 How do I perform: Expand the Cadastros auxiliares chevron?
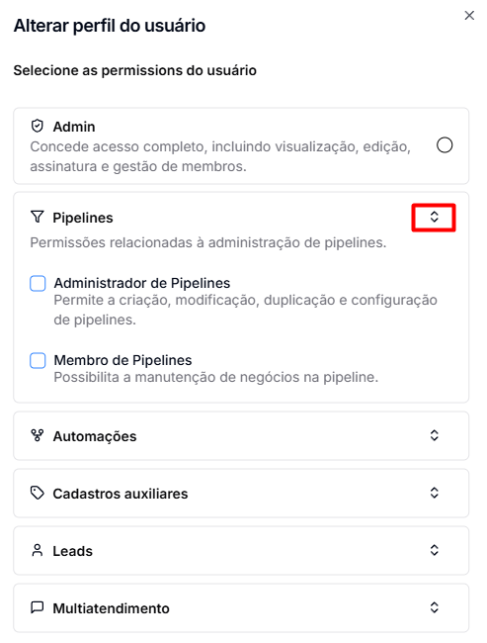click(x=435, y=493)
